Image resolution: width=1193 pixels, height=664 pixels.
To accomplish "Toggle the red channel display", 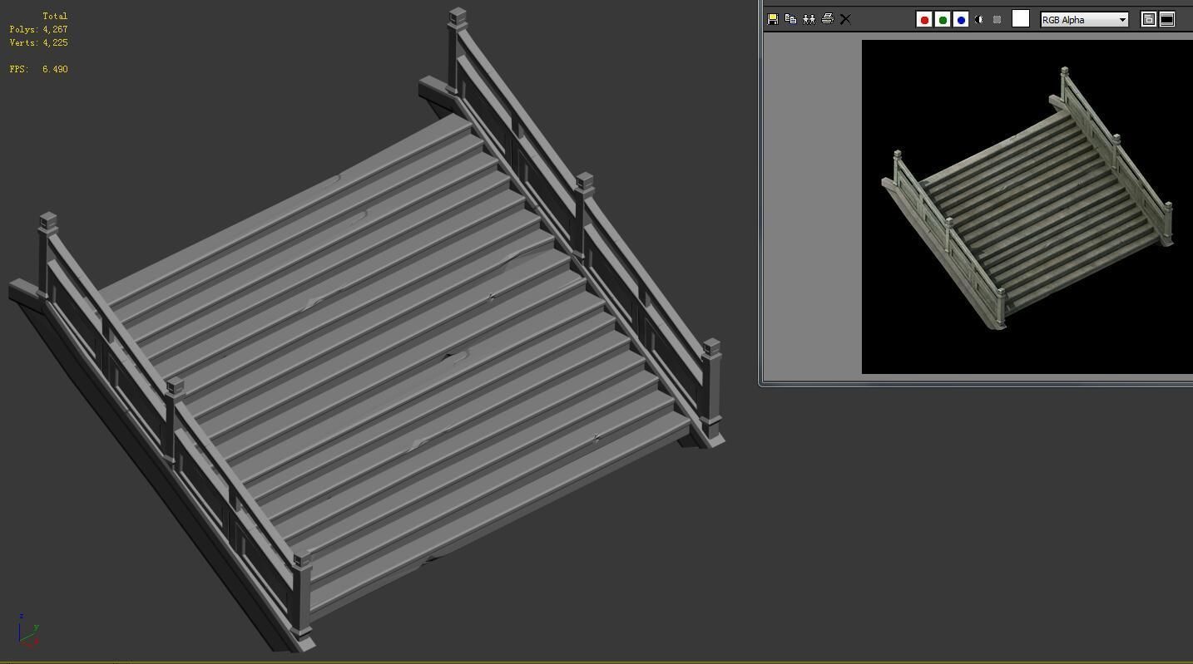I will click(923, 19).
